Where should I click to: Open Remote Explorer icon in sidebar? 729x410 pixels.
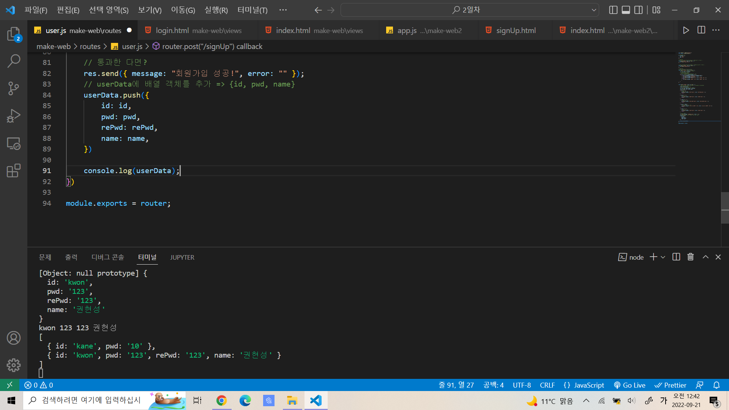coord(14,143)
